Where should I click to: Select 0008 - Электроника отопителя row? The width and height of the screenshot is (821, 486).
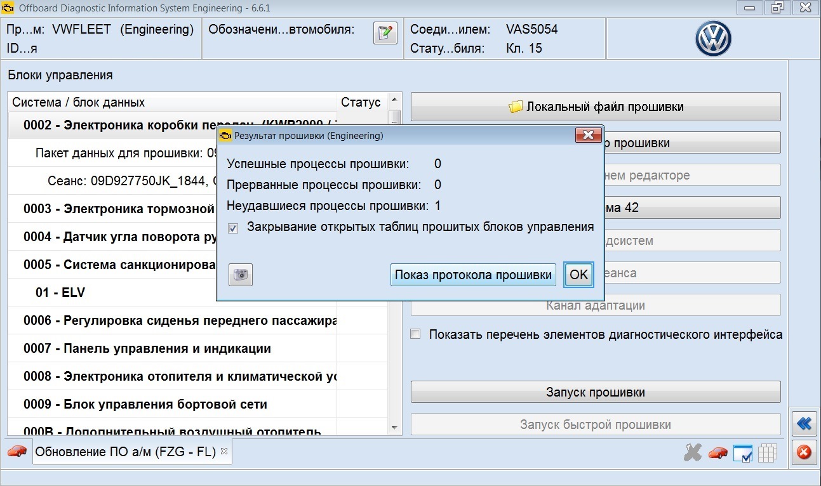click(x=197, y=376)
